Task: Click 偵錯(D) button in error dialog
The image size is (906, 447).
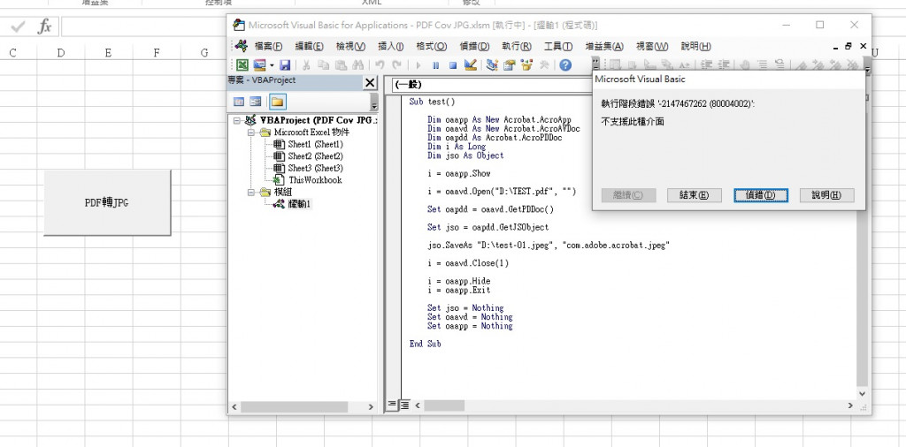Action: tap(761, 195)
